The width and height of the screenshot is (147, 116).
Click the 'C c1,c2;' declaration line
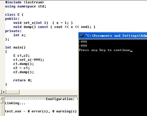pos(22,56)
